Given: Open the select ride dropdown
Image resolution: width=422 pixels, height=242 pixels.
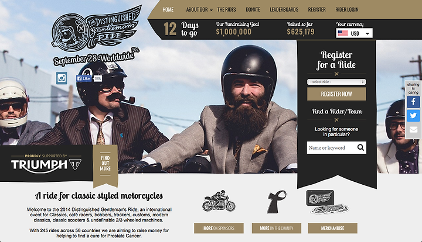Looking at the screenshot, I should 336,82.
